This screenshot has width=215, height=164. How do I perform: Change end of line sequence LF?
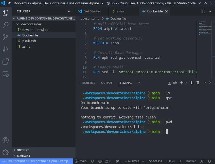[180, 161]
